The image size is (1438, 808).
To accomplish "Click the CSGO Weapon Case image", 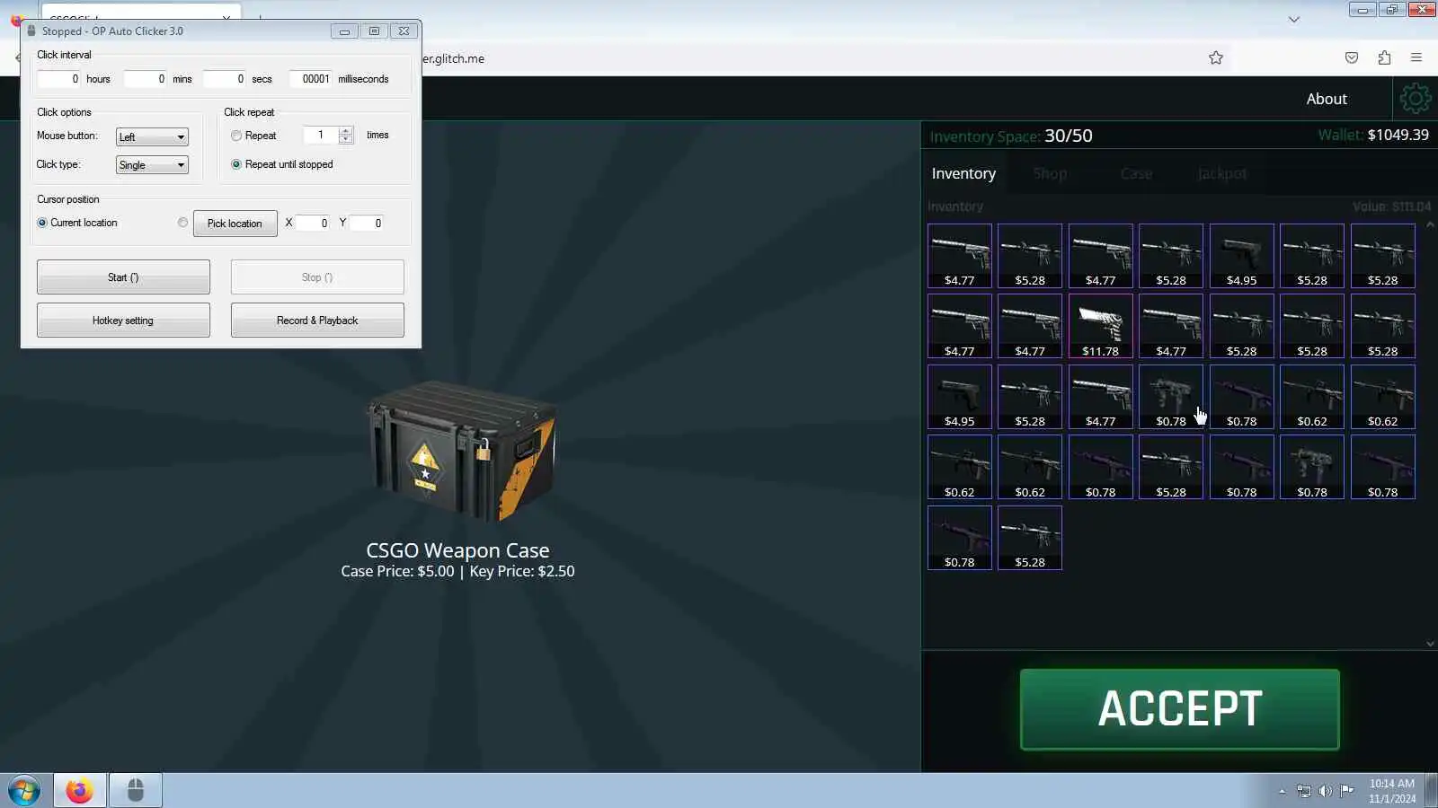I will 462,452.
